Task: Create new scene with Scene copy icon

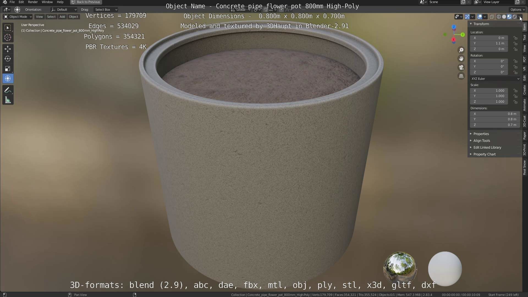Action: click(x=463, y=2)
